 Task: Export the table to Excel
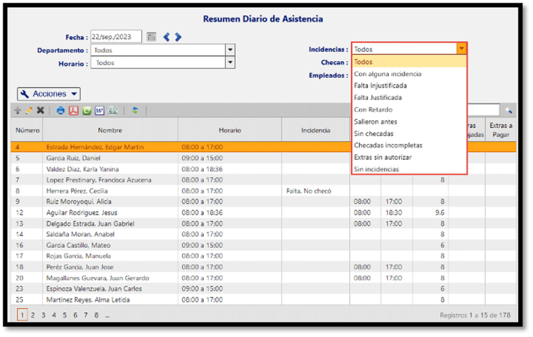[x=86, y=111]
